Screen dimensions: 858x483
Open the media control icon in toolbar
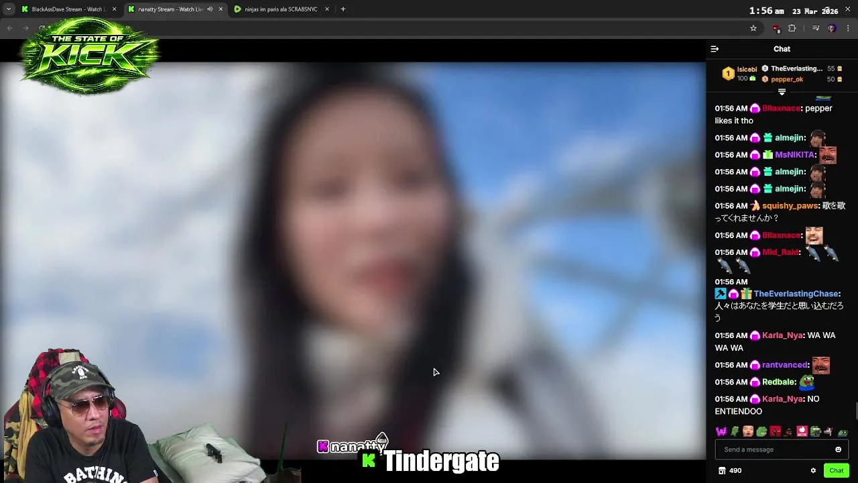coord(816,28)
